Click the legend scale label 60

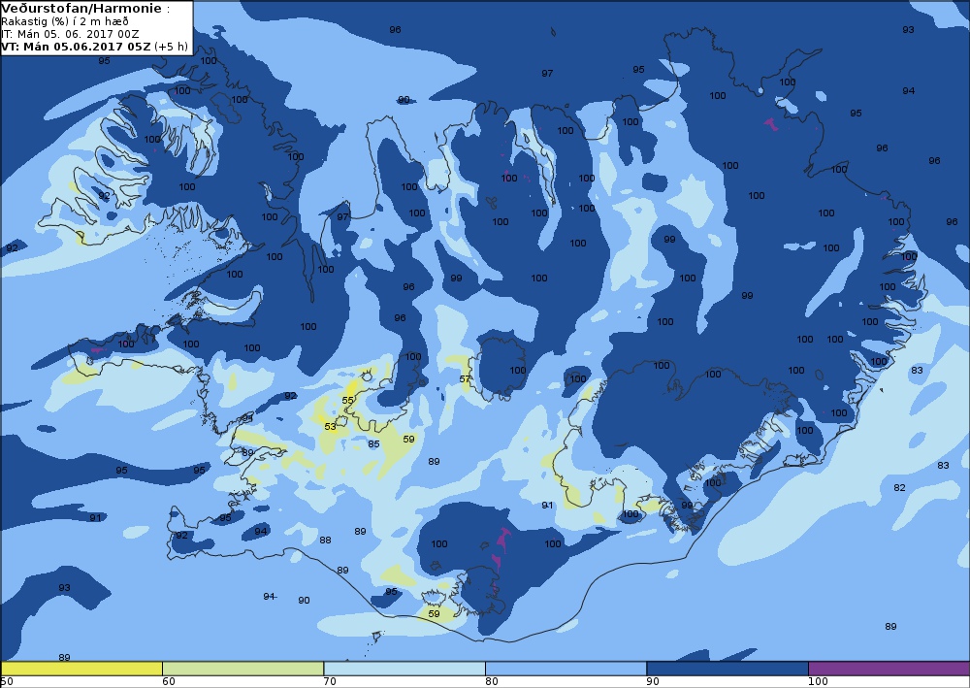point(168,681)
